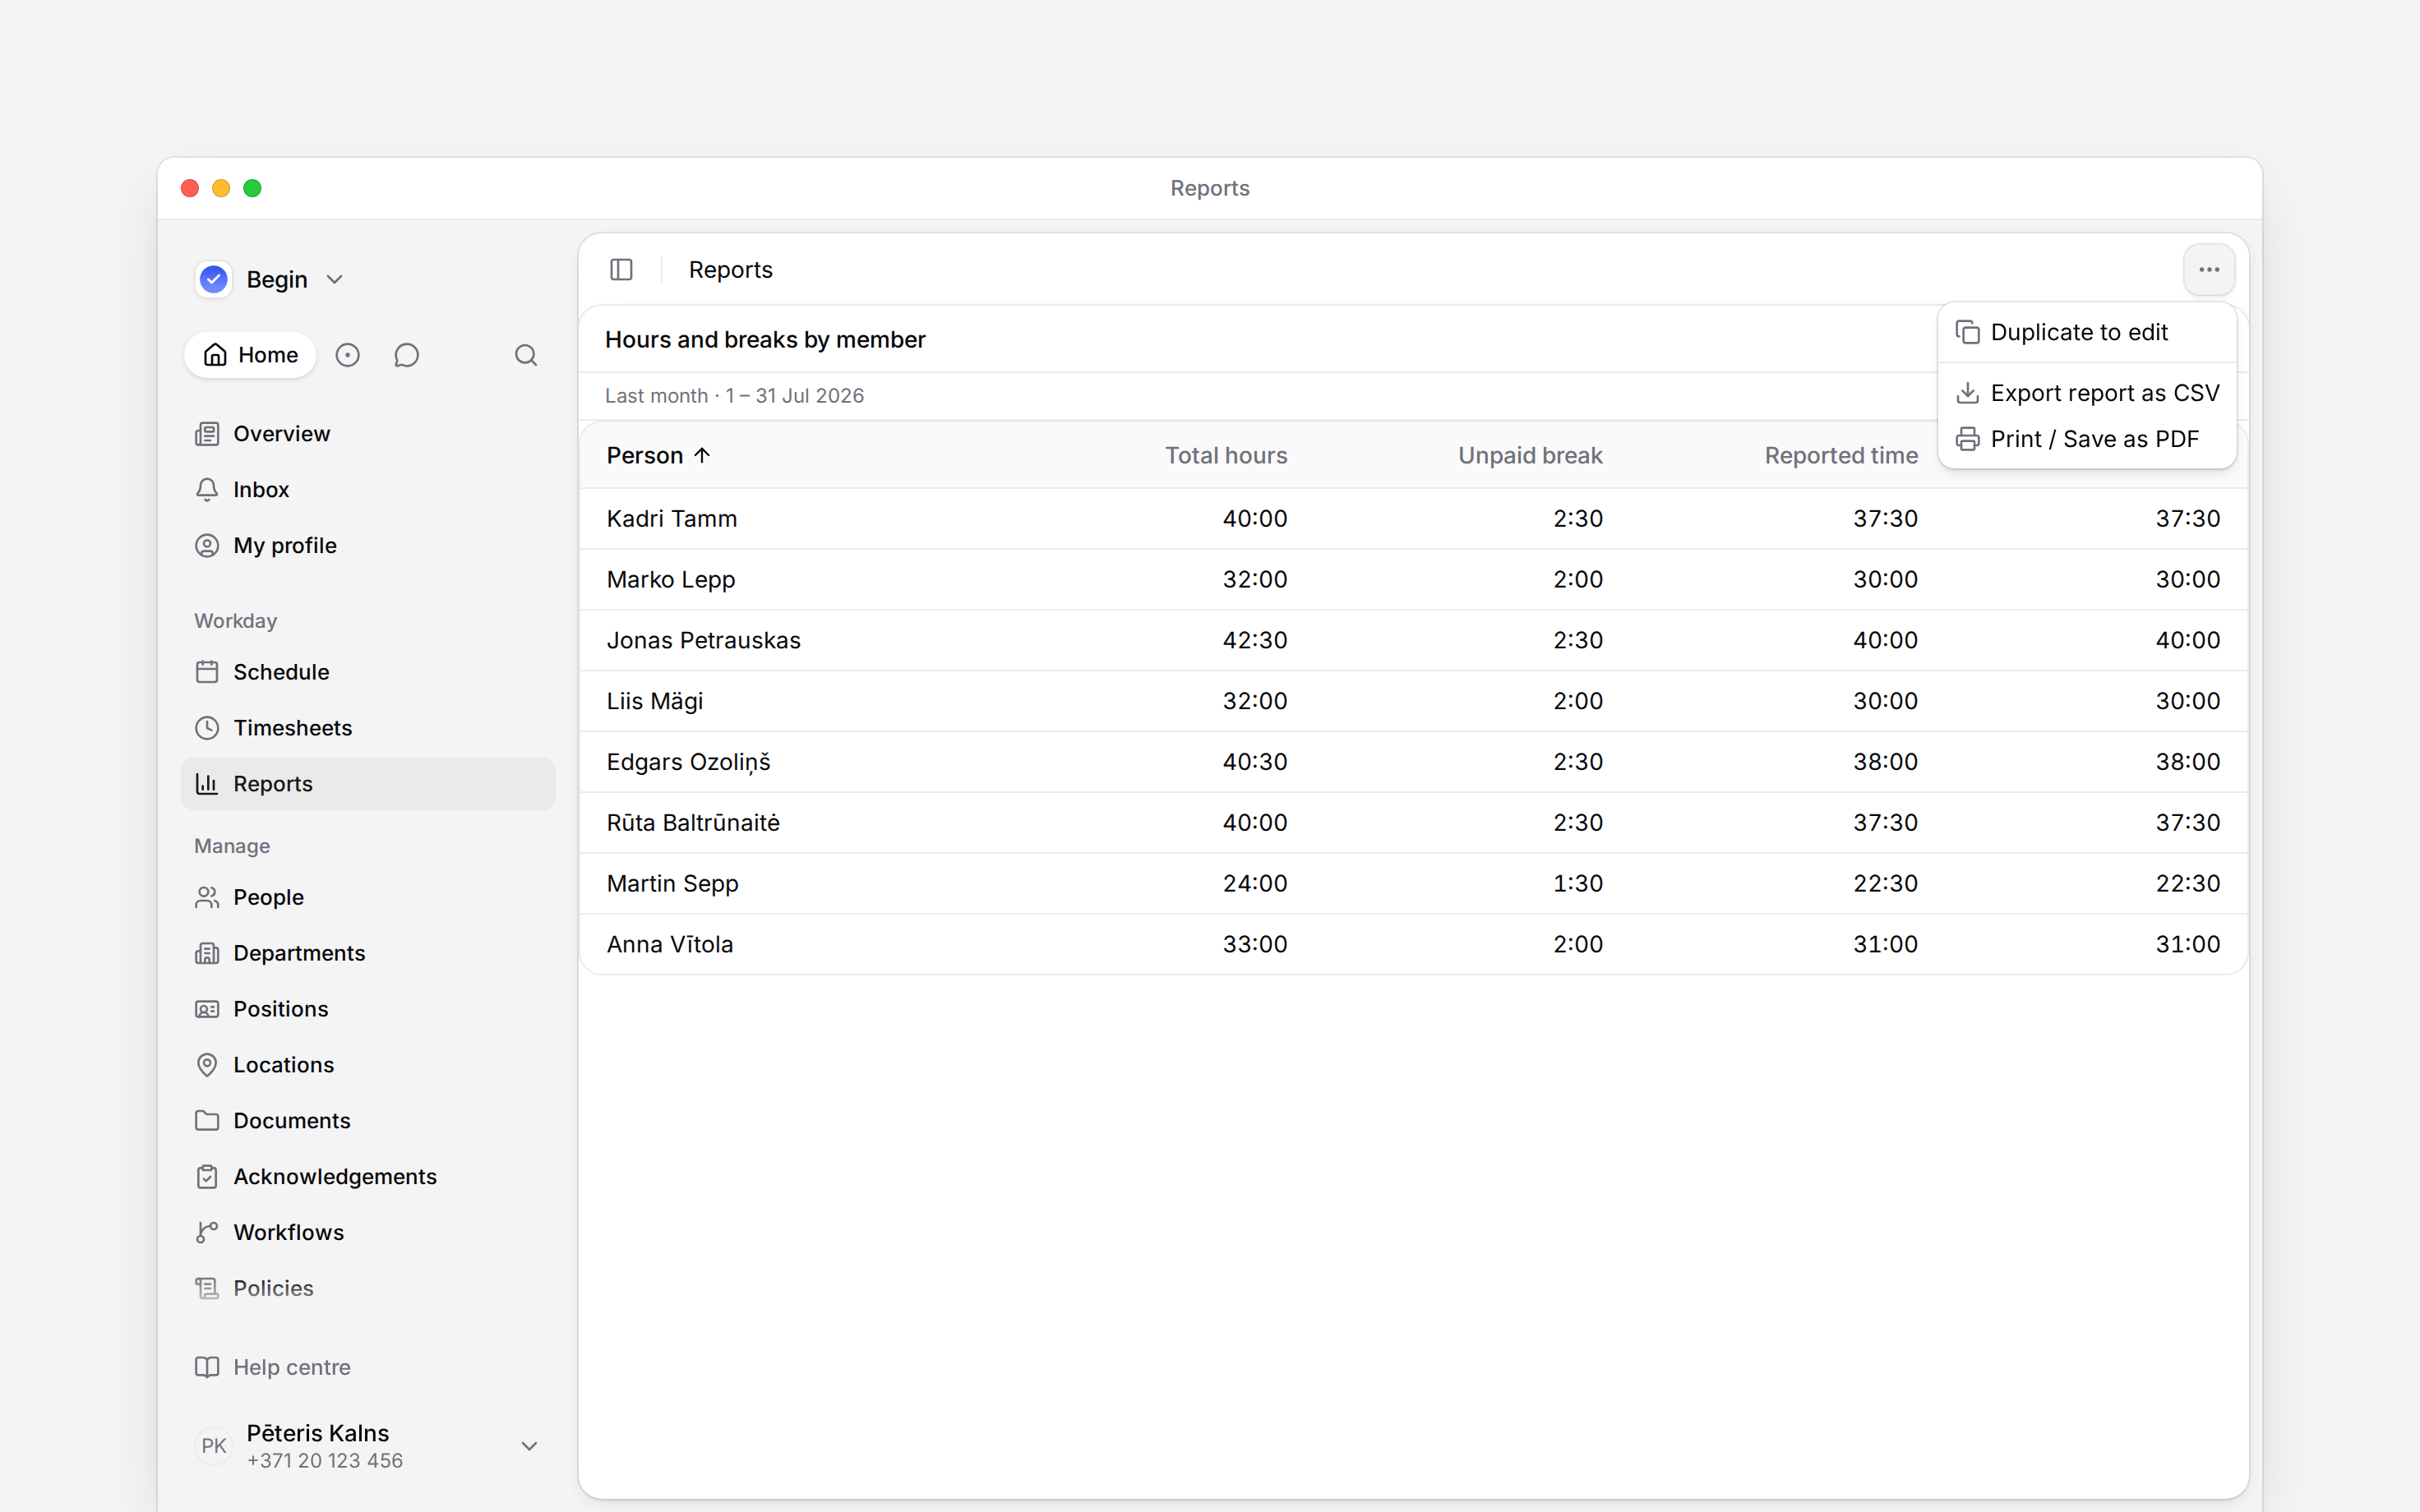The image size is (2420, 1512).
Task: Sort by Reported time column header
Action: coord(1841,456)
